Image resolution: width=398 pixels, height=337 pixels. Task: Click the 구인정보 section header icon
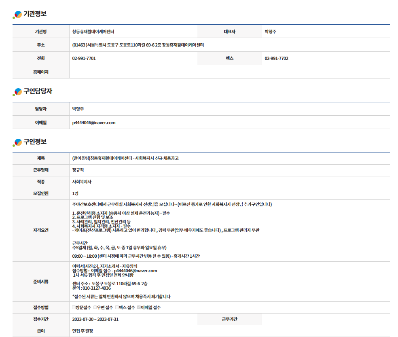pos(17,142)
